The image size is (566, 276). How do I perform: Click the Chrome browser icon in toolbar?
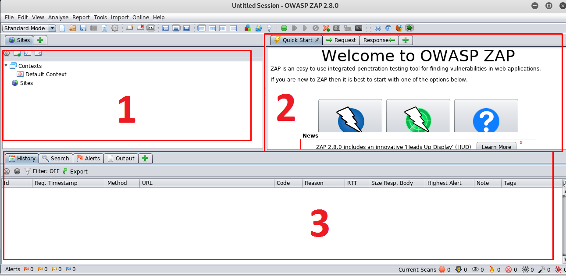[388, 28]
